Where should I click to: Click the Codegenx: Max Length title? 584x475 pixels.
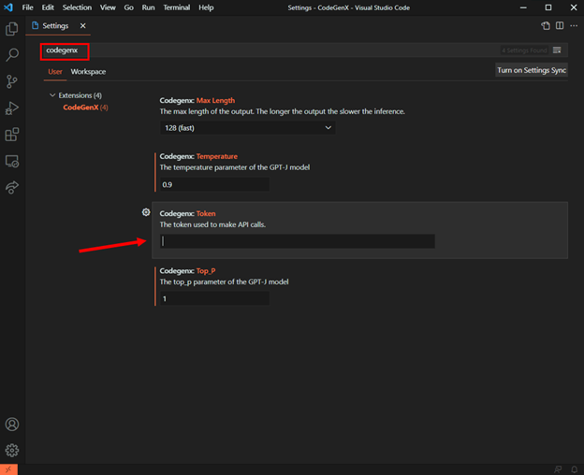pyautogui.click(x=197, y=100)
